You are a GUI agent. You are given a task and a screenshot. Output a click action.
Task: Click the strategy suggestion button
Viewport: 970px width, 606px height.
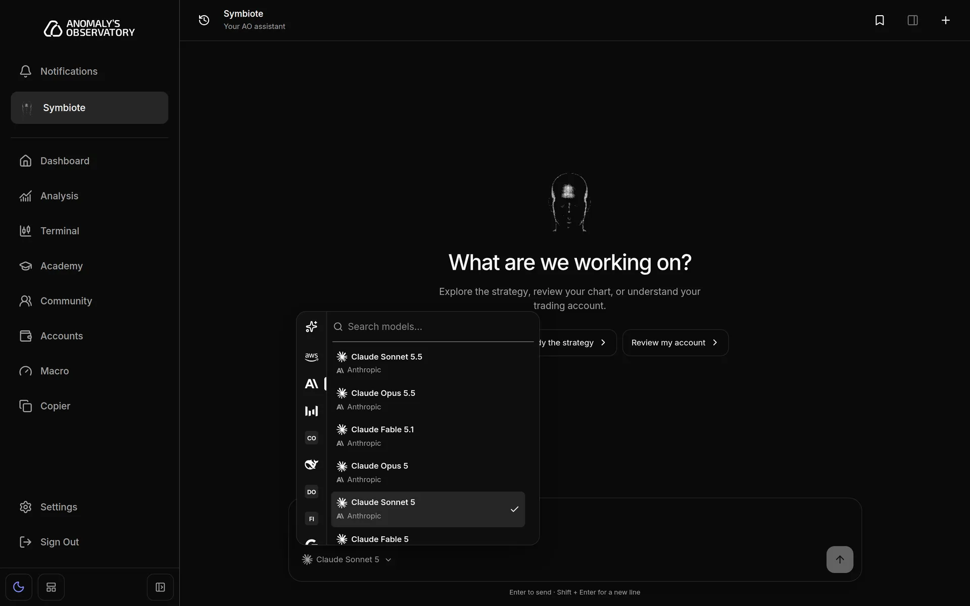[x=577, y=343]
